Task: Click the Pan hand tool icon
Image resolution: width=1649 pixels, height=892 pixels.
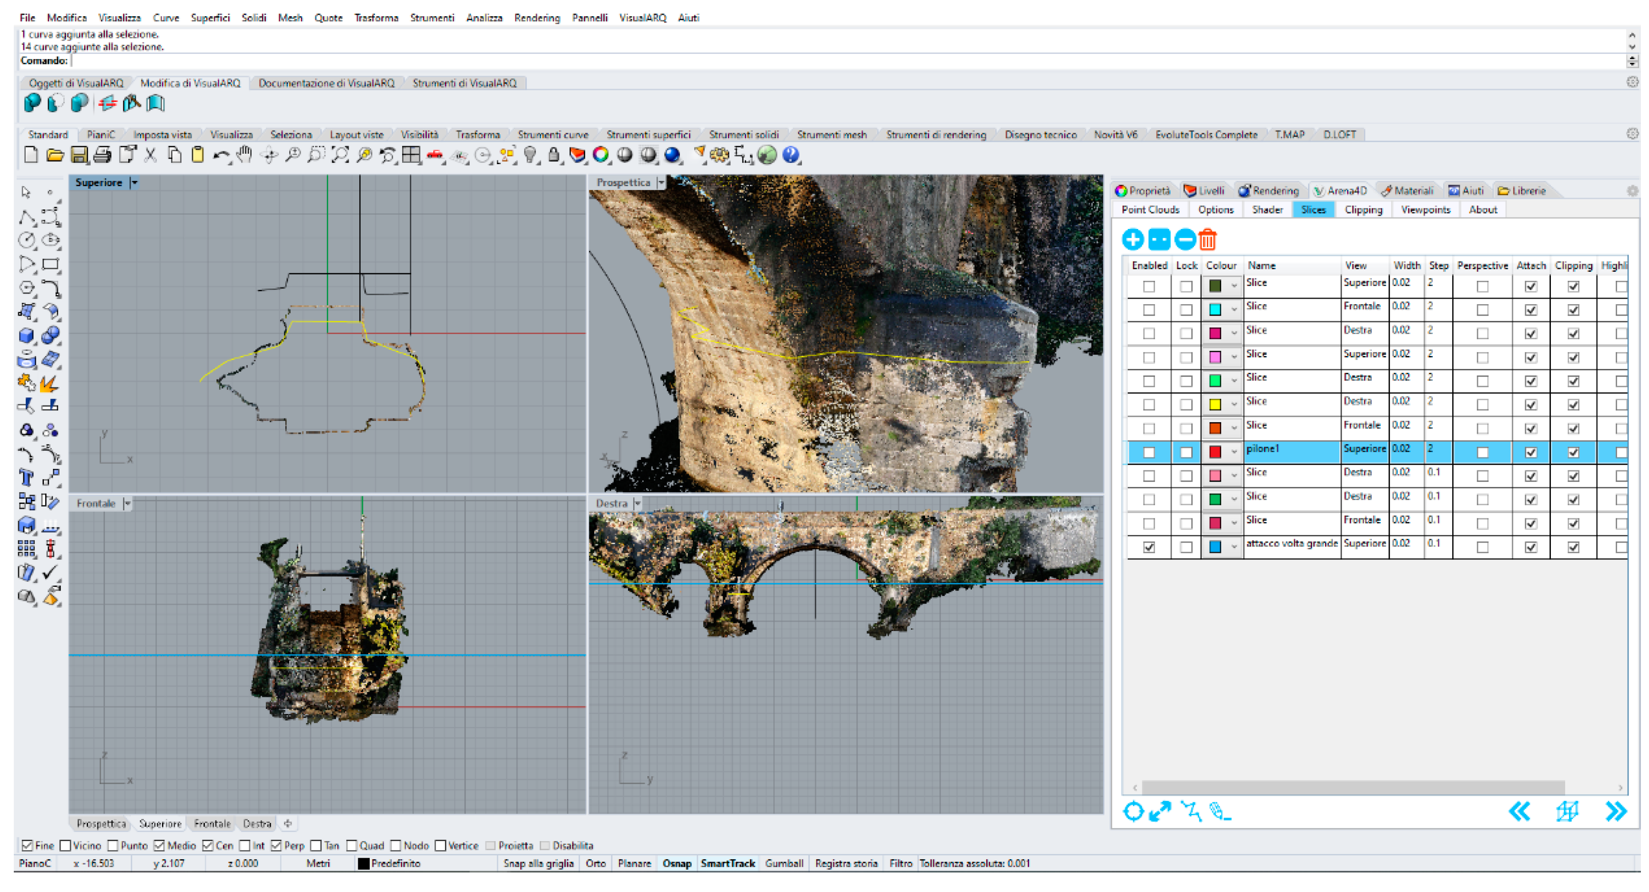Action: (x=244, y=155)
